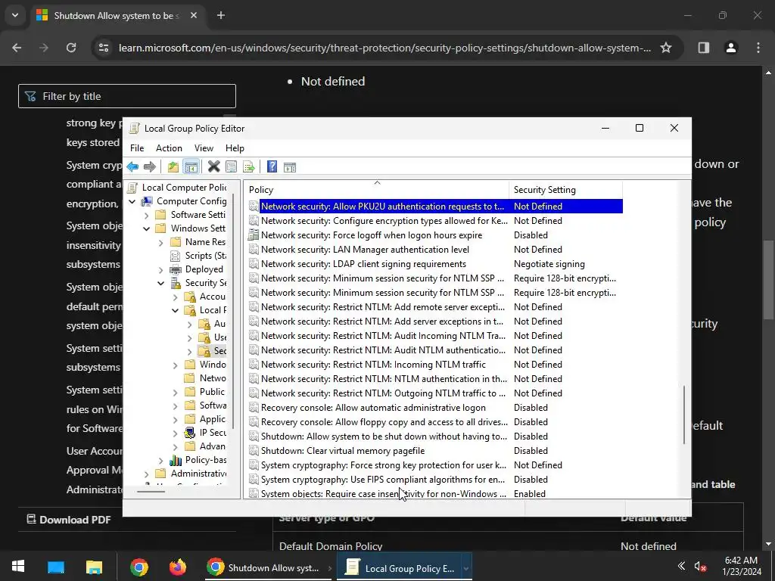Open the Help menu
Screen dimensions: 775x581
pos(235,148)
